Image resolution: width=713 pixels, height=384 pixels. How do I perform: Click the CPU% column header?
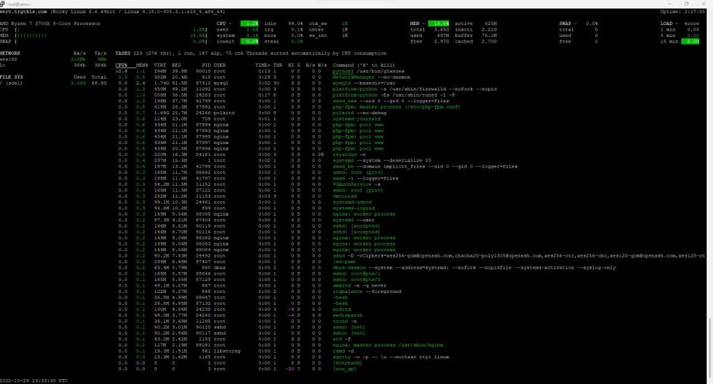tap(122, 65)
